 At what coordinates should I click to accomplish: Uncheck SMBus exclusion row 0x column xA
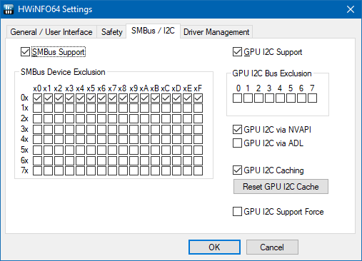pos(144,98)
